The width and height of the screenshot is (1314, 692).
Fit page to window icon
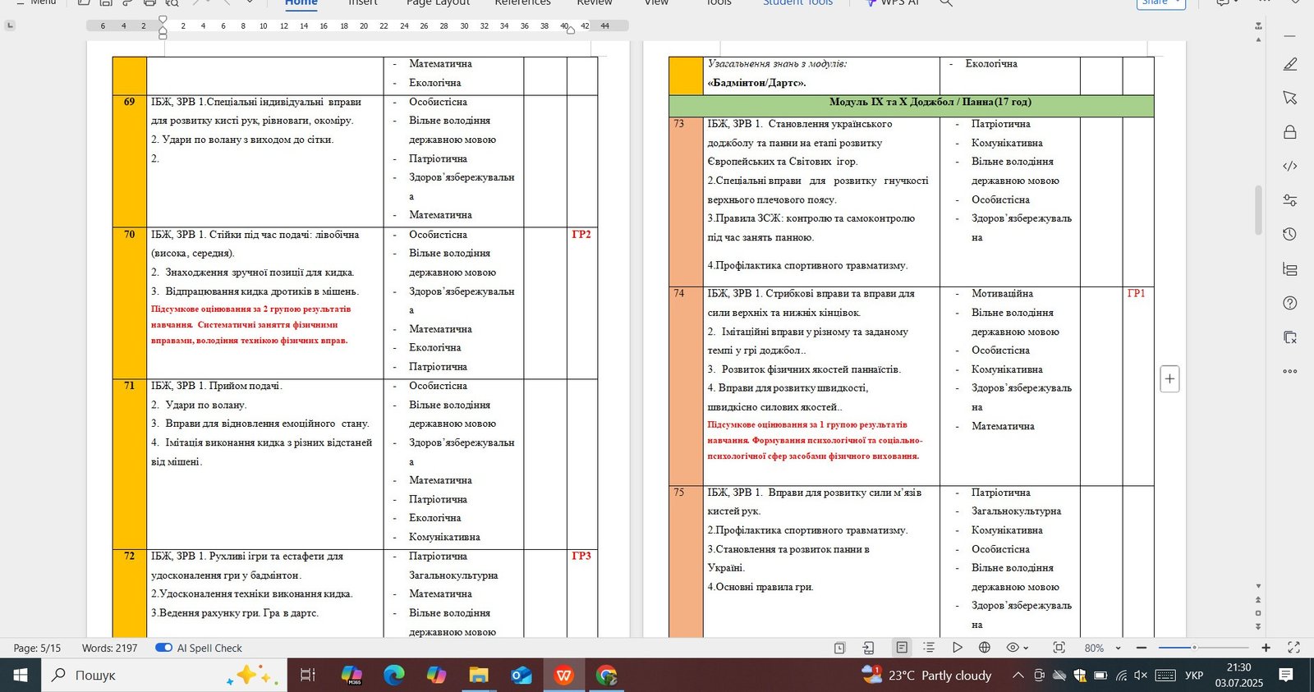tap(1059, 648)
